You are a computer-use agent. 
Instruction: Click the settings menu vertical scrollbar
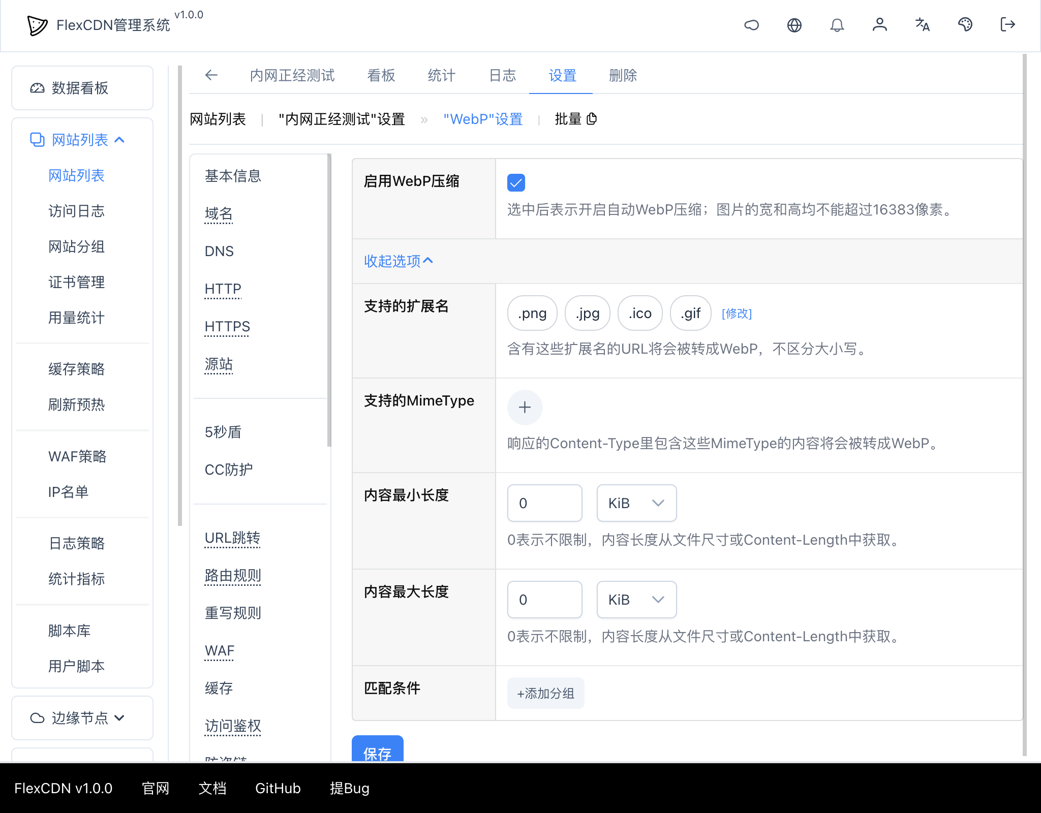point(329,300)
